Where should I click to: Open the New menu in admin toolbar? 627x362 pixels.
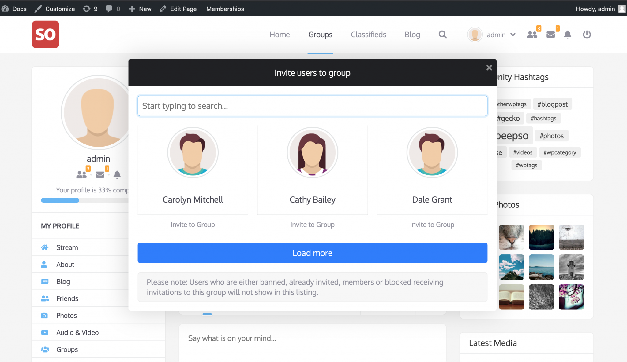tap(140, 9)
